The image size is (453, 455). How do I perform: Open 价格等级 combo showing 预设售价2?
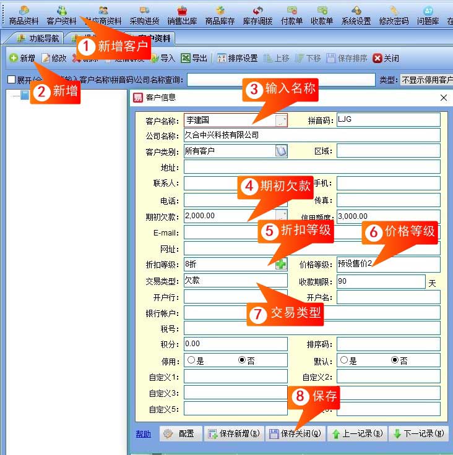point(388,264)
